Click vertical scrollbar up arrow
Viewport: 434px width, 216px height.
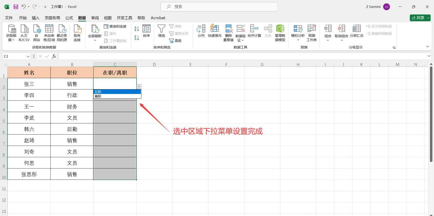[431, 64]
